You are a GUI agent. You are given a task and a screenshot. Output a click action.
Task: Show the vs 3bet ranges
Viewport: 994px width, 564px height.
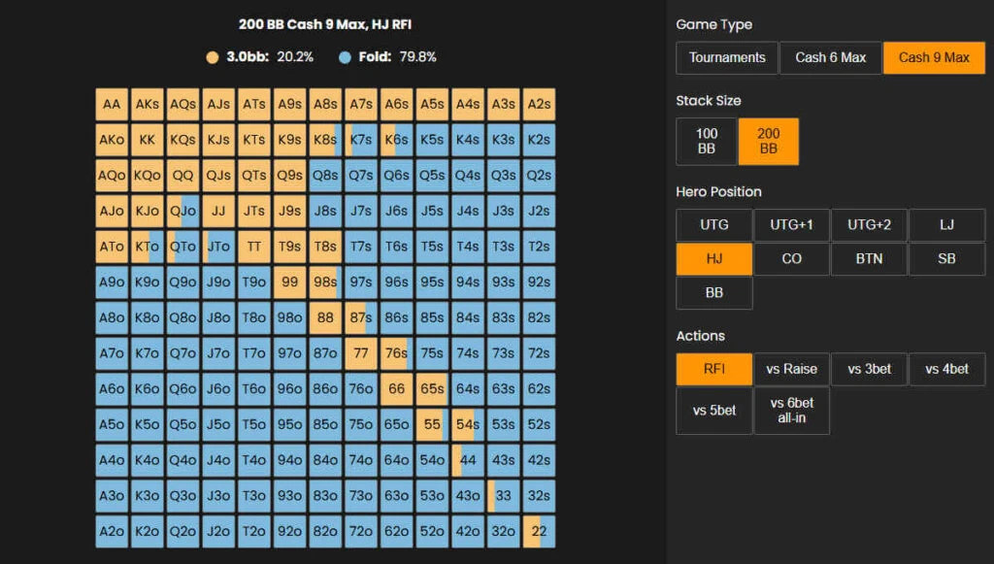click(x=869, y=369)
